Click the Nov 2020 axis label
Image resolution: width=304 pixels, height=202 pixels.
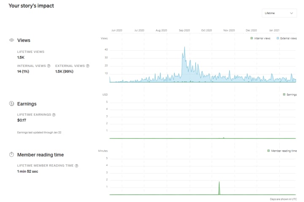[x=229, y=30]
